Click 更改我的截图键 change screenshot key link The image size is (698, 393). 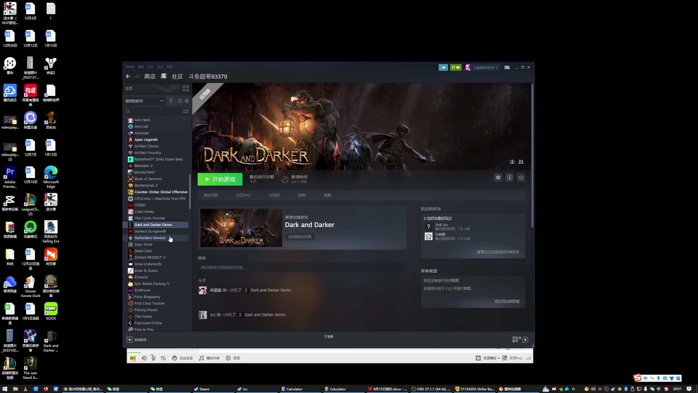pos(507,301)
